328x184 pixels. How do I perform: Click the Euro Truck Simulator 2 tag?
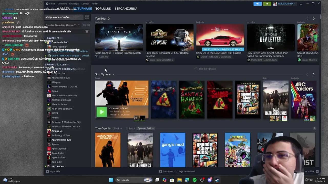click(x=159, y=60)
